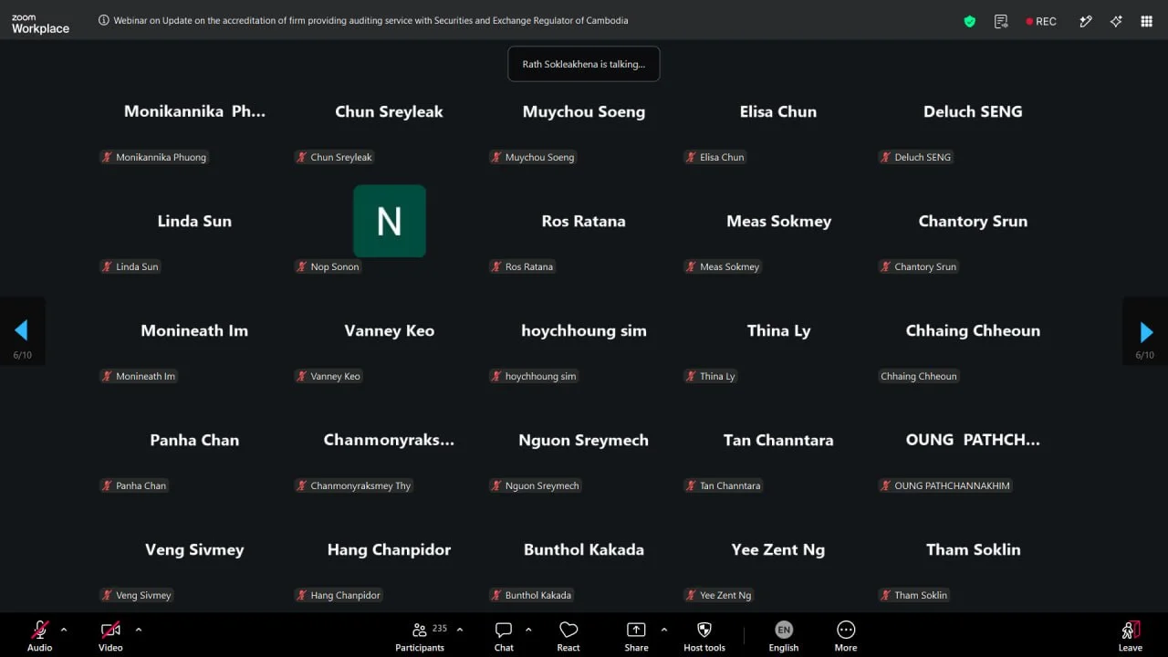Click the muted mic icon next to hoychhoung sim
This screenshot has width=1168, height=657.
496,376
